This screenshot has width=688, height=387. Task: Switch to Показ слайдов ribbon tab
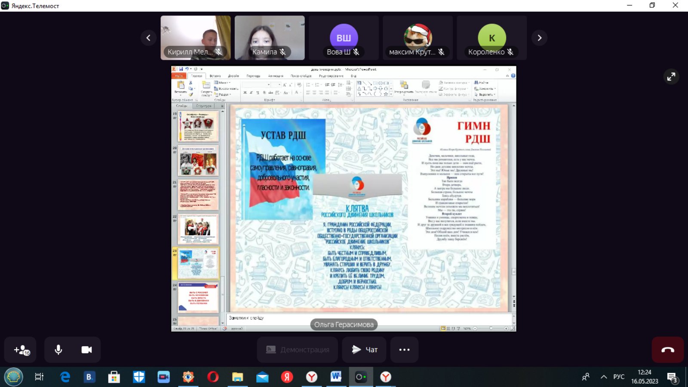pyautogui.click(x=301, y=76)
